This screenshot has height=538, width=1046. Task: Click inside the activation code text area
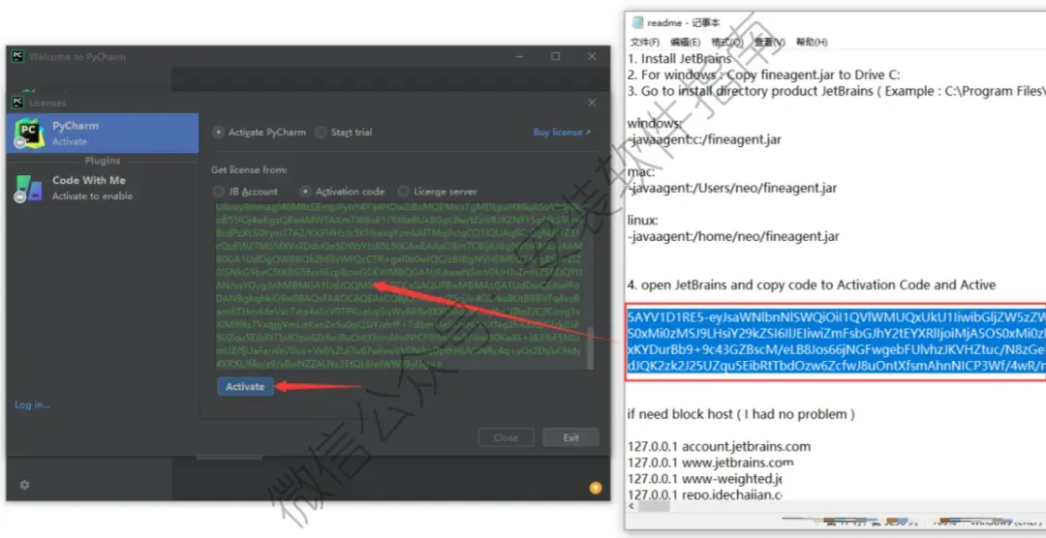[x=399, y=286]
